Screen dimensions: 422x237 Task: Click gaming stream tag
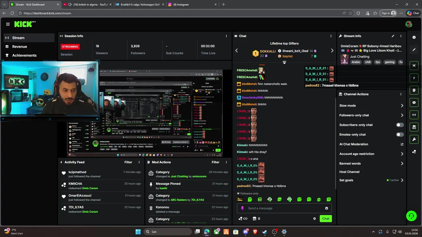pos(389,62)
